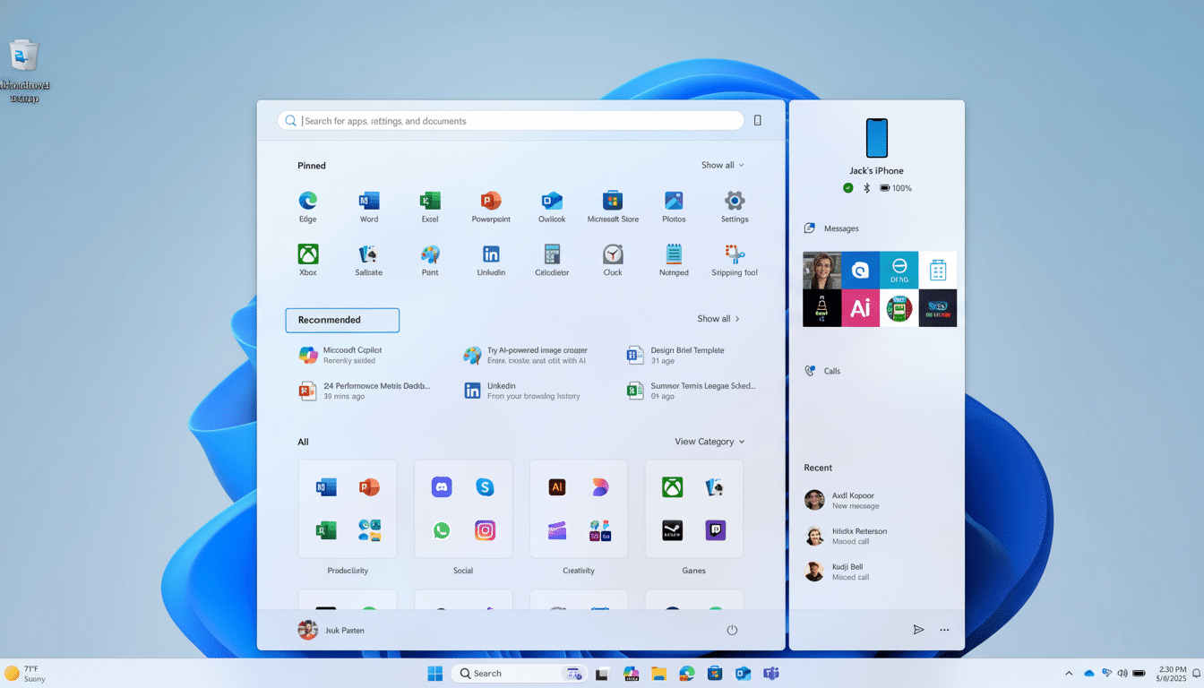This screenshot has width=1204, height=688.
Task: Open Jack Parten's account options
Action: pyautogui.click(x=331, y=630)
